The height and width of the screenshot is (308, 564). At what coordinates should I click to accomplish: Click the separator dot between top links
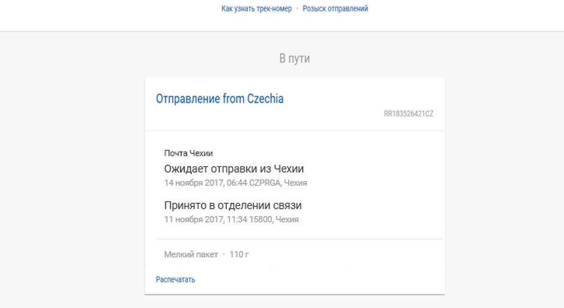(x=297, y=8)
